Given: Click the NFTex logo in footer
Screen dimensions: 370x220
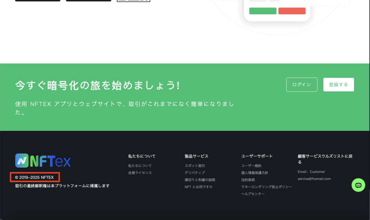Looking at the screenshot, I should 43,160.
